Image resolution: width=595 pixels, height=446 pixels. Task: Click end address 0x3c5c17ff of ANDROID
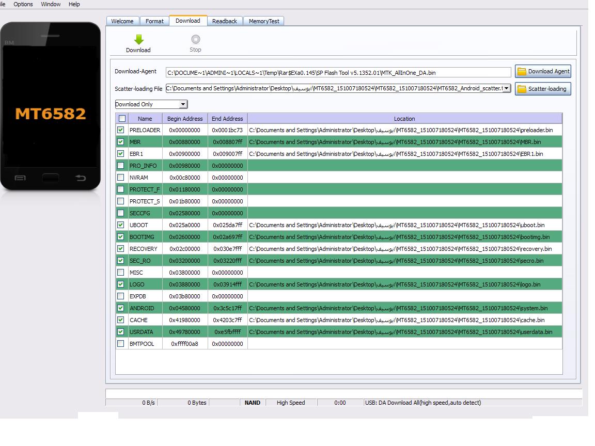pyautogui.click(x=227, y=308)
